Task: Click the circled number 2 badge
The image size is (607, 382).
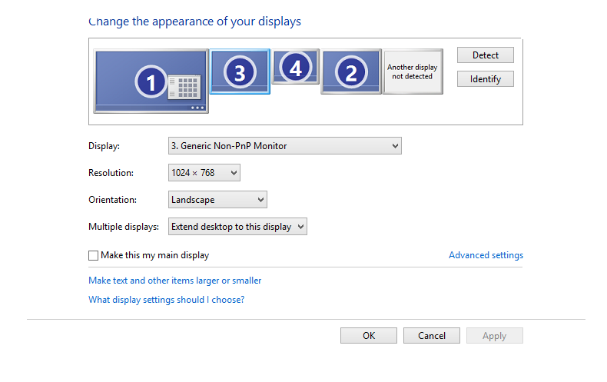Action: [351, 72]
